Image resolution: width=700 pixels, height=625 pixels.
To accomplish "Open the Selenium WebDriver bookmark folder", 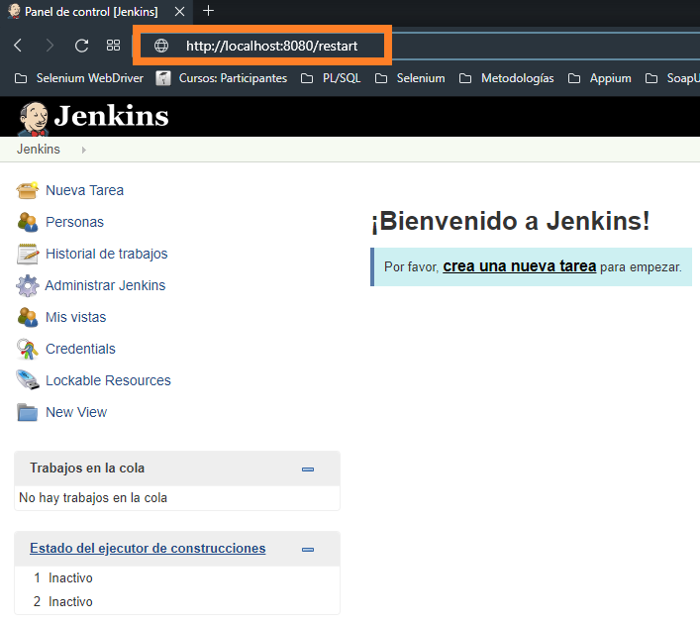I will (x=79, y=77).
